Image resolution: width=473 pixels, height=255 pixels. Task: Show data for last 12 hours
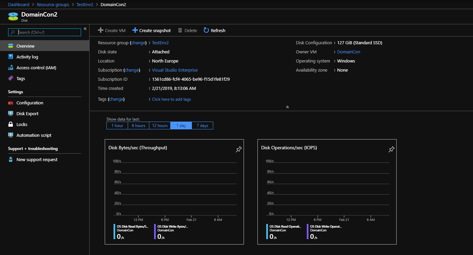tap(160, 126)
